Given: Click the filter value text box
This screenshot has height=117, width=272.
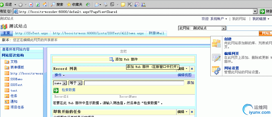Looking at the screenshot, I should point(134,83).
